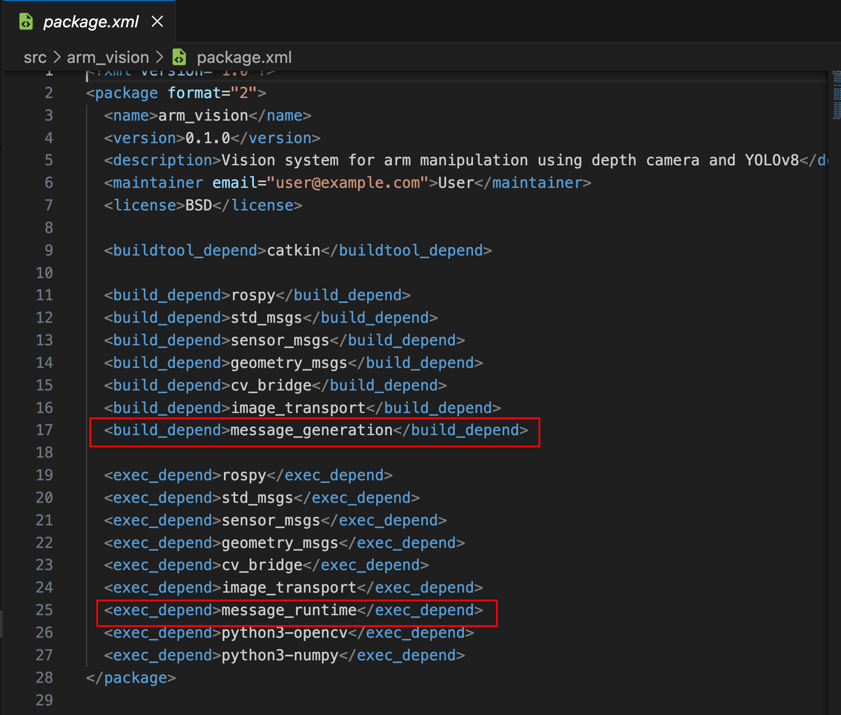The image size is (841, 715).
Task: Click the user@example.com email string
Action: [x=348, y=183]
